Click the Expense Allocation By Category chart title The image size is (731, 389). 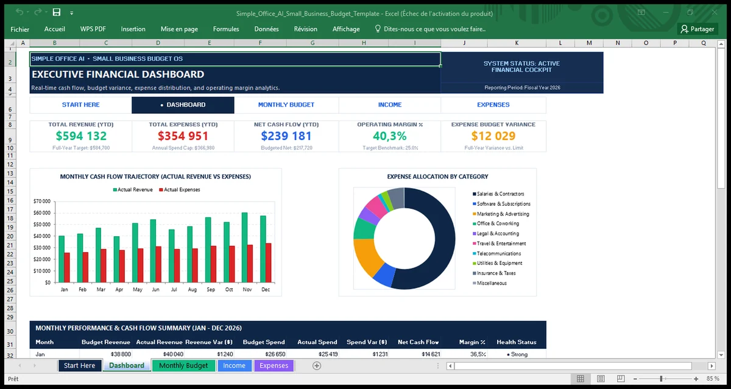(x=437, y=177)
